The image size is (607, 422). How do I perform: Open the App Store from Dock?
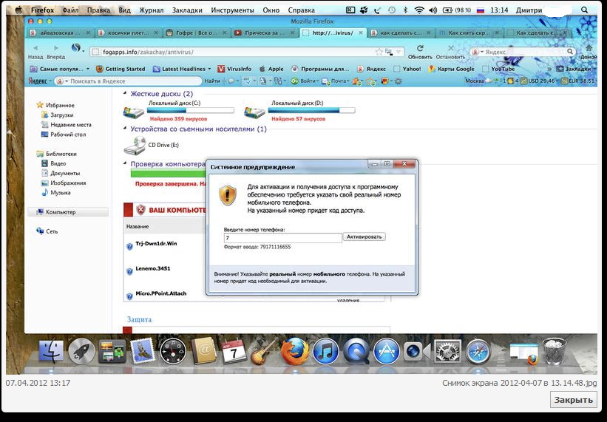point(387,351)
